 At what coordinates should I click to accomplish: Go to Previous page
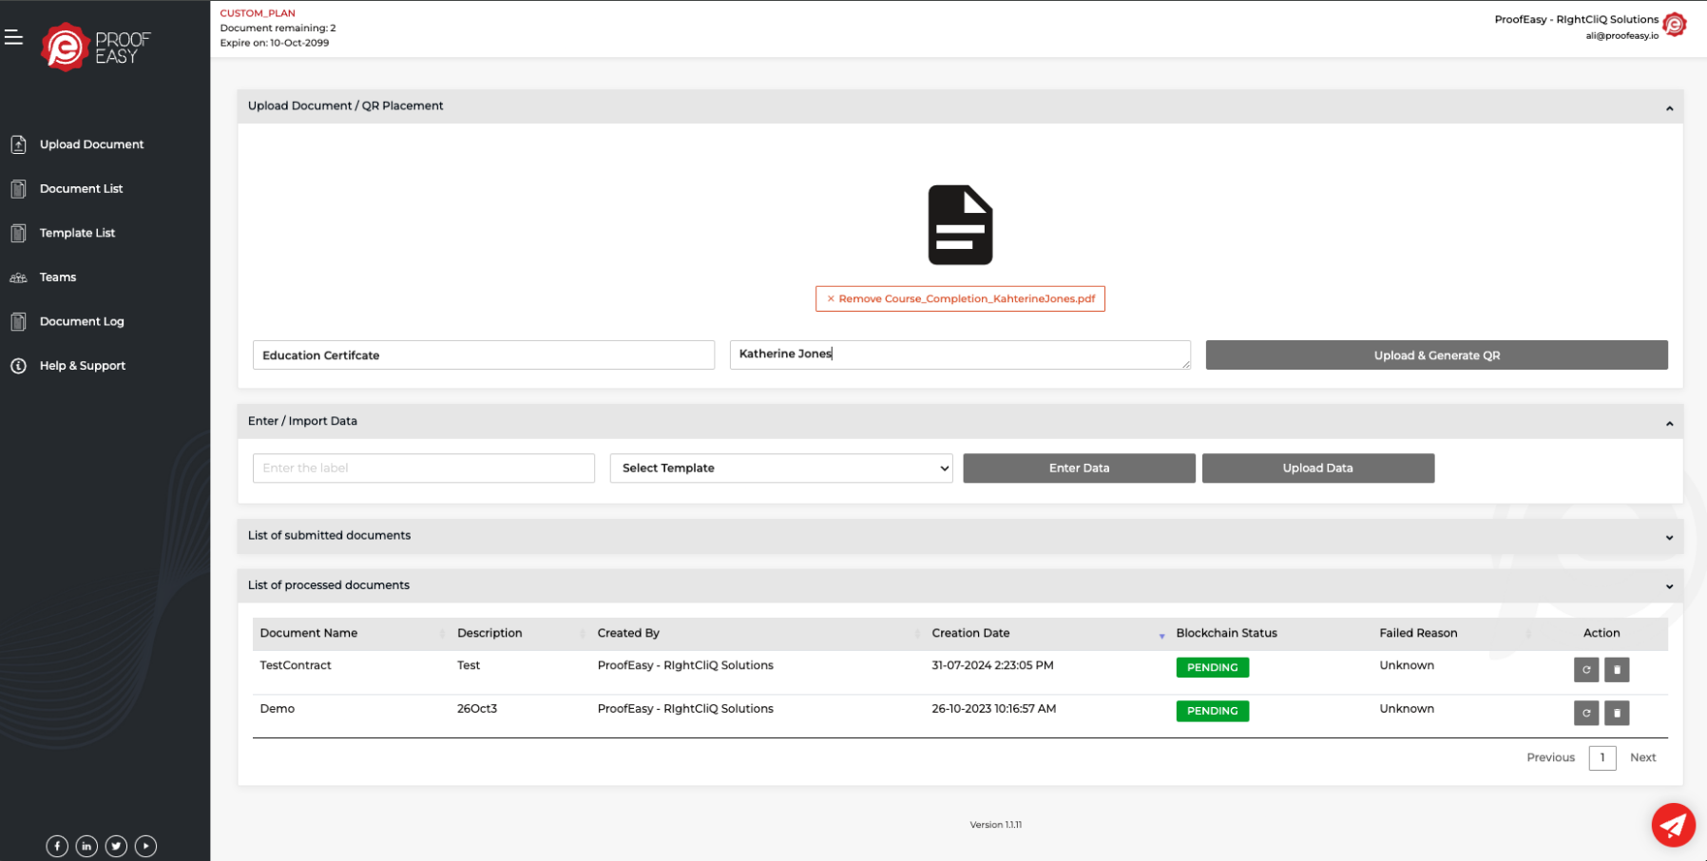point(1550,757)
